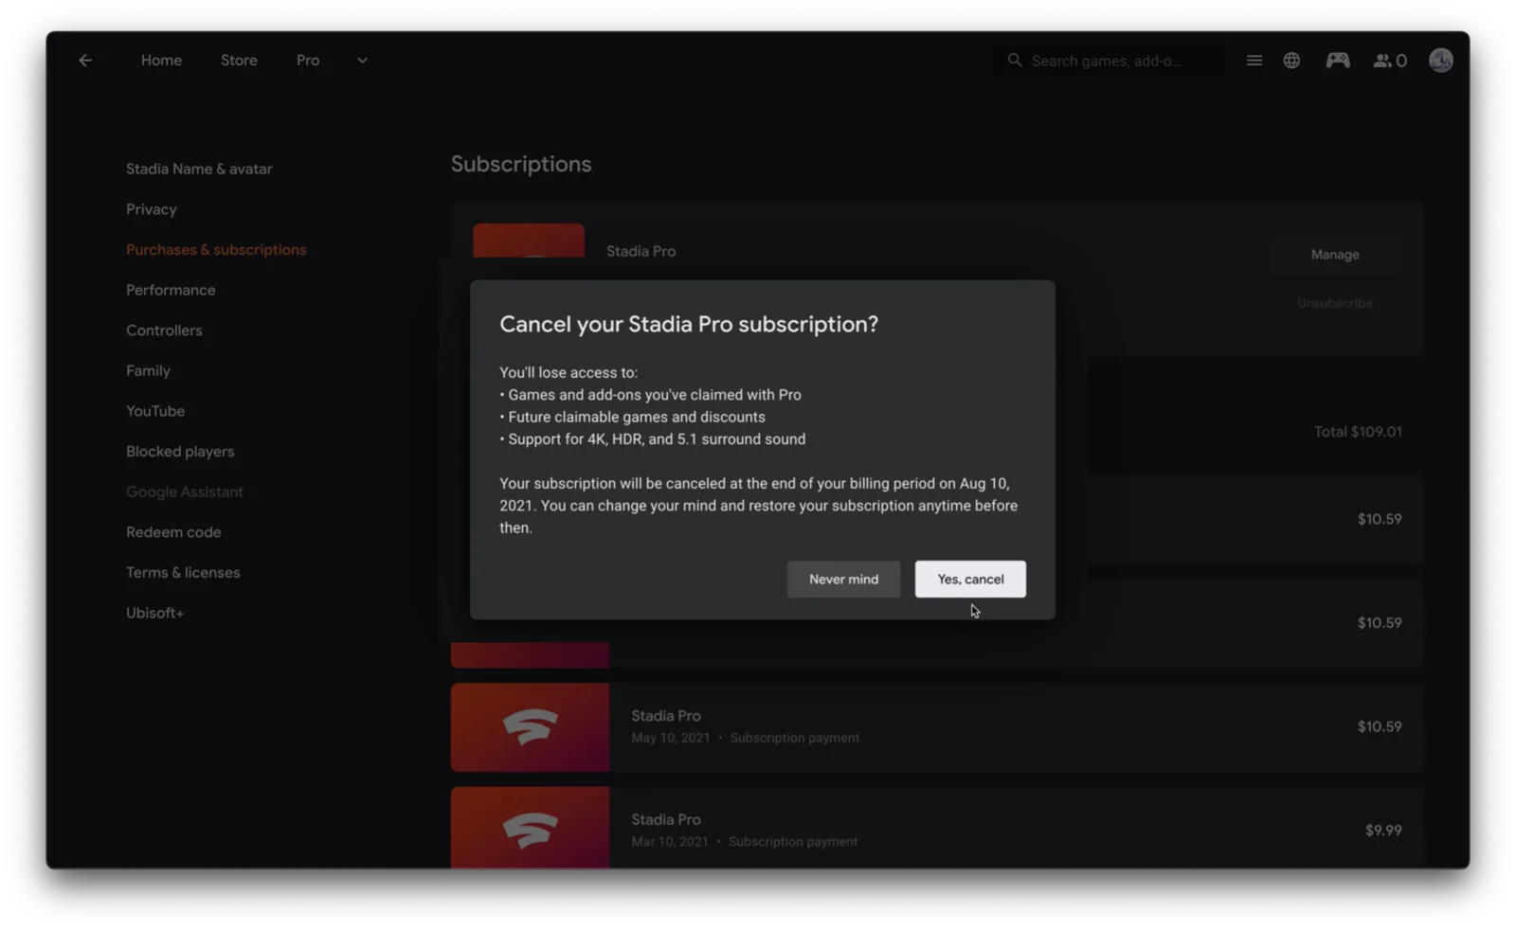Click the globe icon in header
This screenshot has width=1516, height=930.
click(1291, 61)
